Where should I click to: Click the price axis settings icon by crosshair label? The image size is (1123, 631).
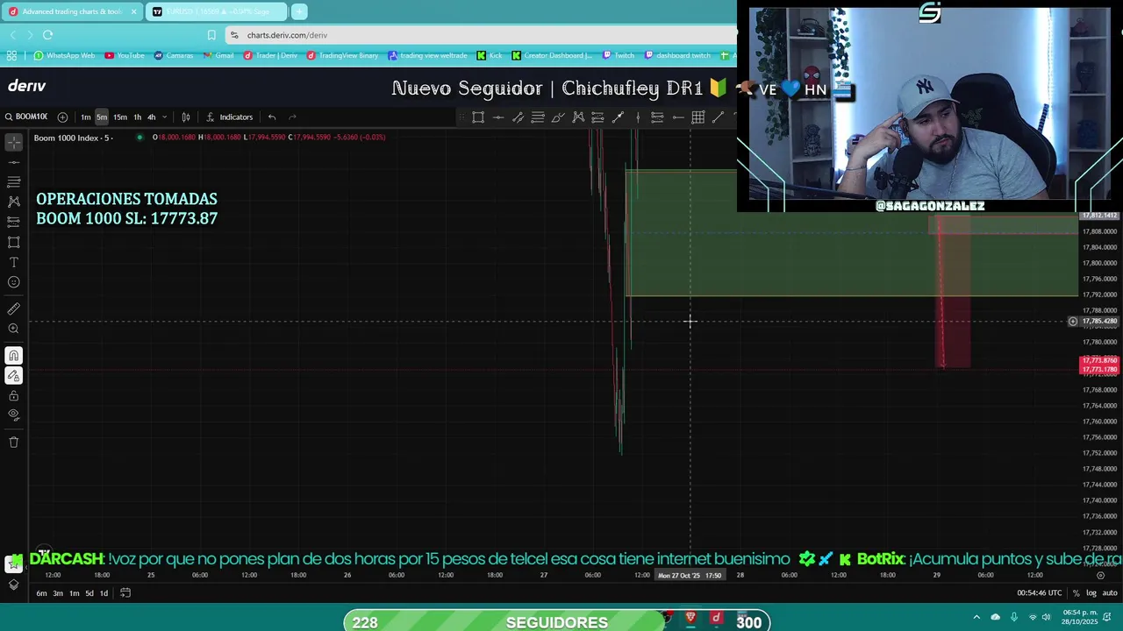1072,322
